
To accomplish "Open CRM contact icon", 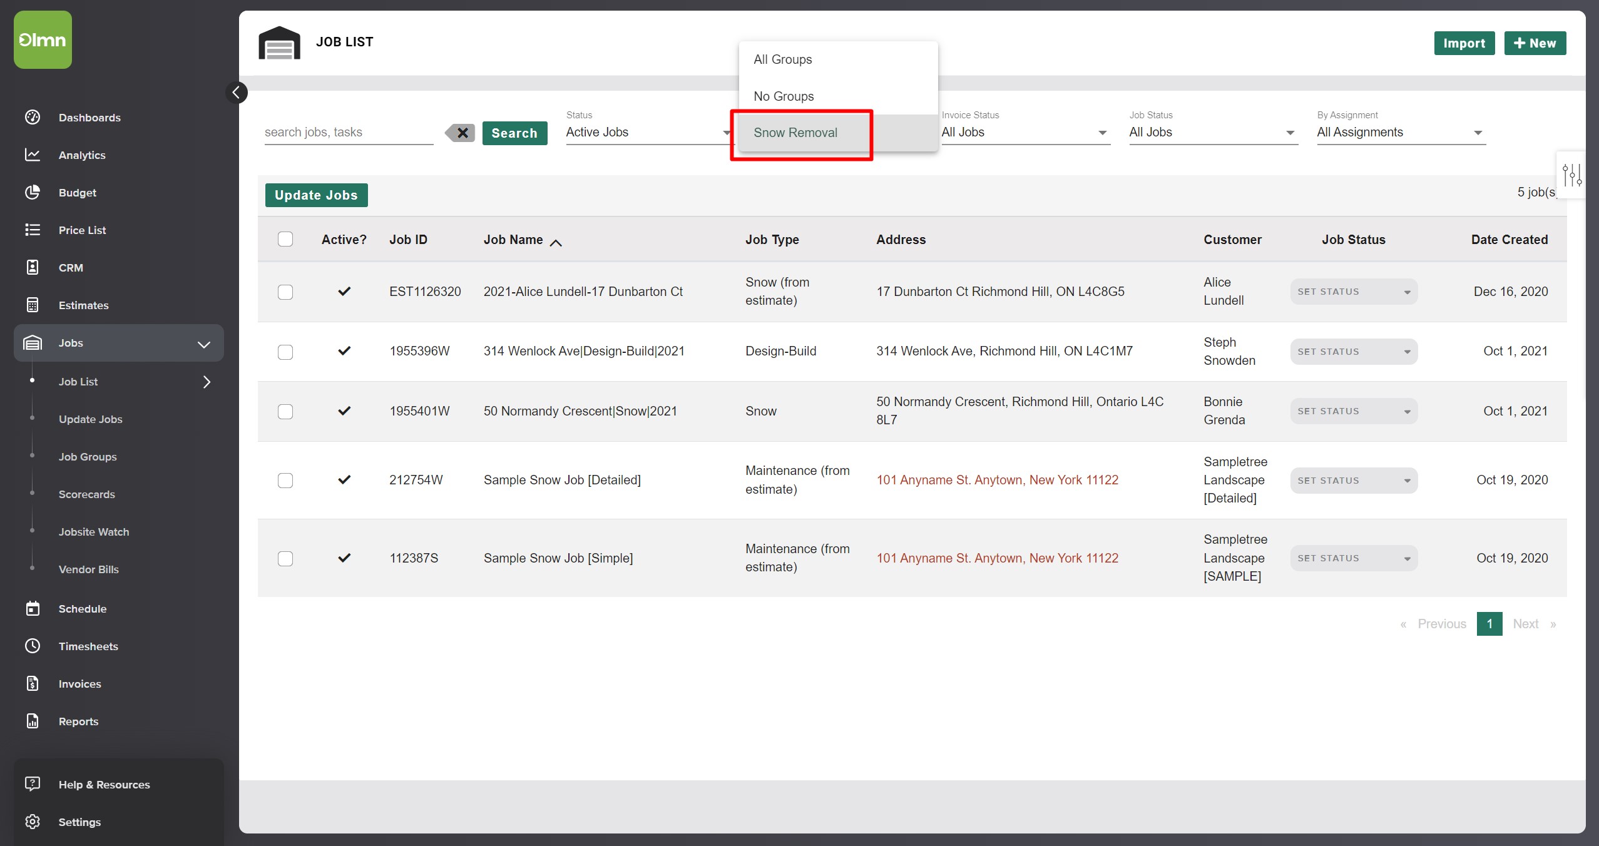I will pyautogui.click(x=33, y=267).
